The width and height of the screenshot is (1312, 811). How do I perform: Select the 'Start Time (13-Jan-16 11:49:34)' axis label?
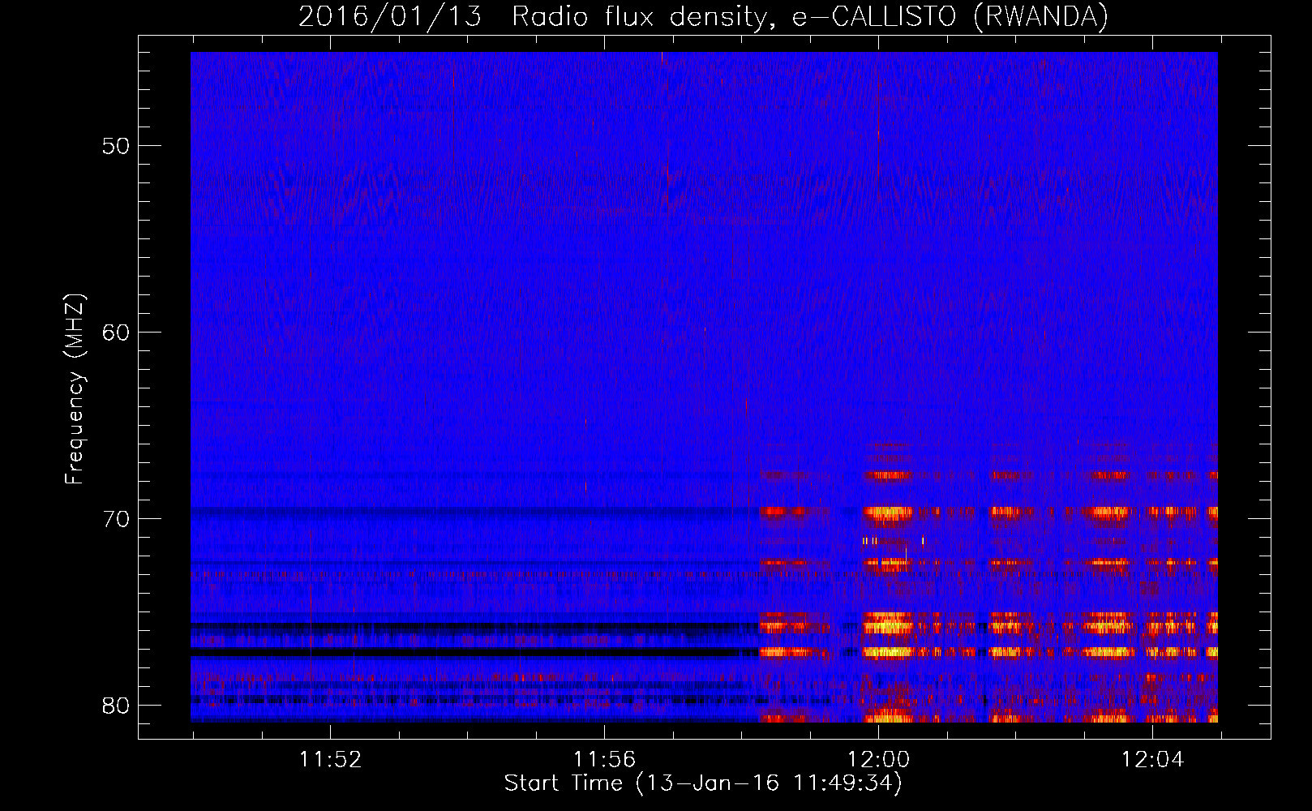tap(703, 783)
